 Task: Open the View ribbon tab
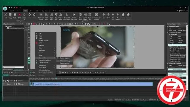pos(31,11)
